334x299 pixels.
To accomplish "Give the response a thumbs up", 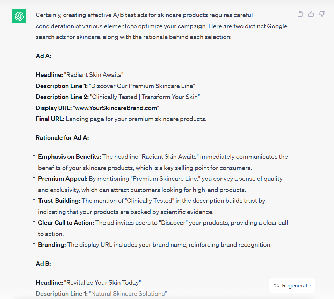I will [x=311, y=14].
